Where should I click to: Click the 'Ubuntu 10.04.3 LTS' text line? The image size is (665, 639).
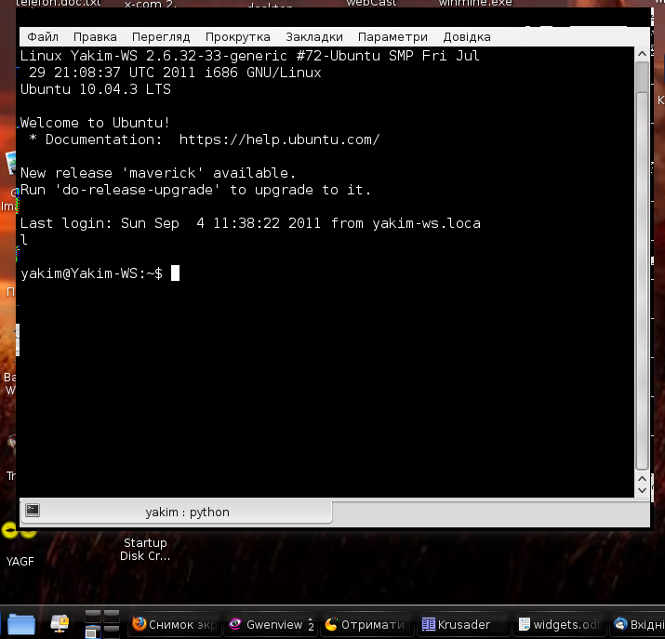(96, 89)
